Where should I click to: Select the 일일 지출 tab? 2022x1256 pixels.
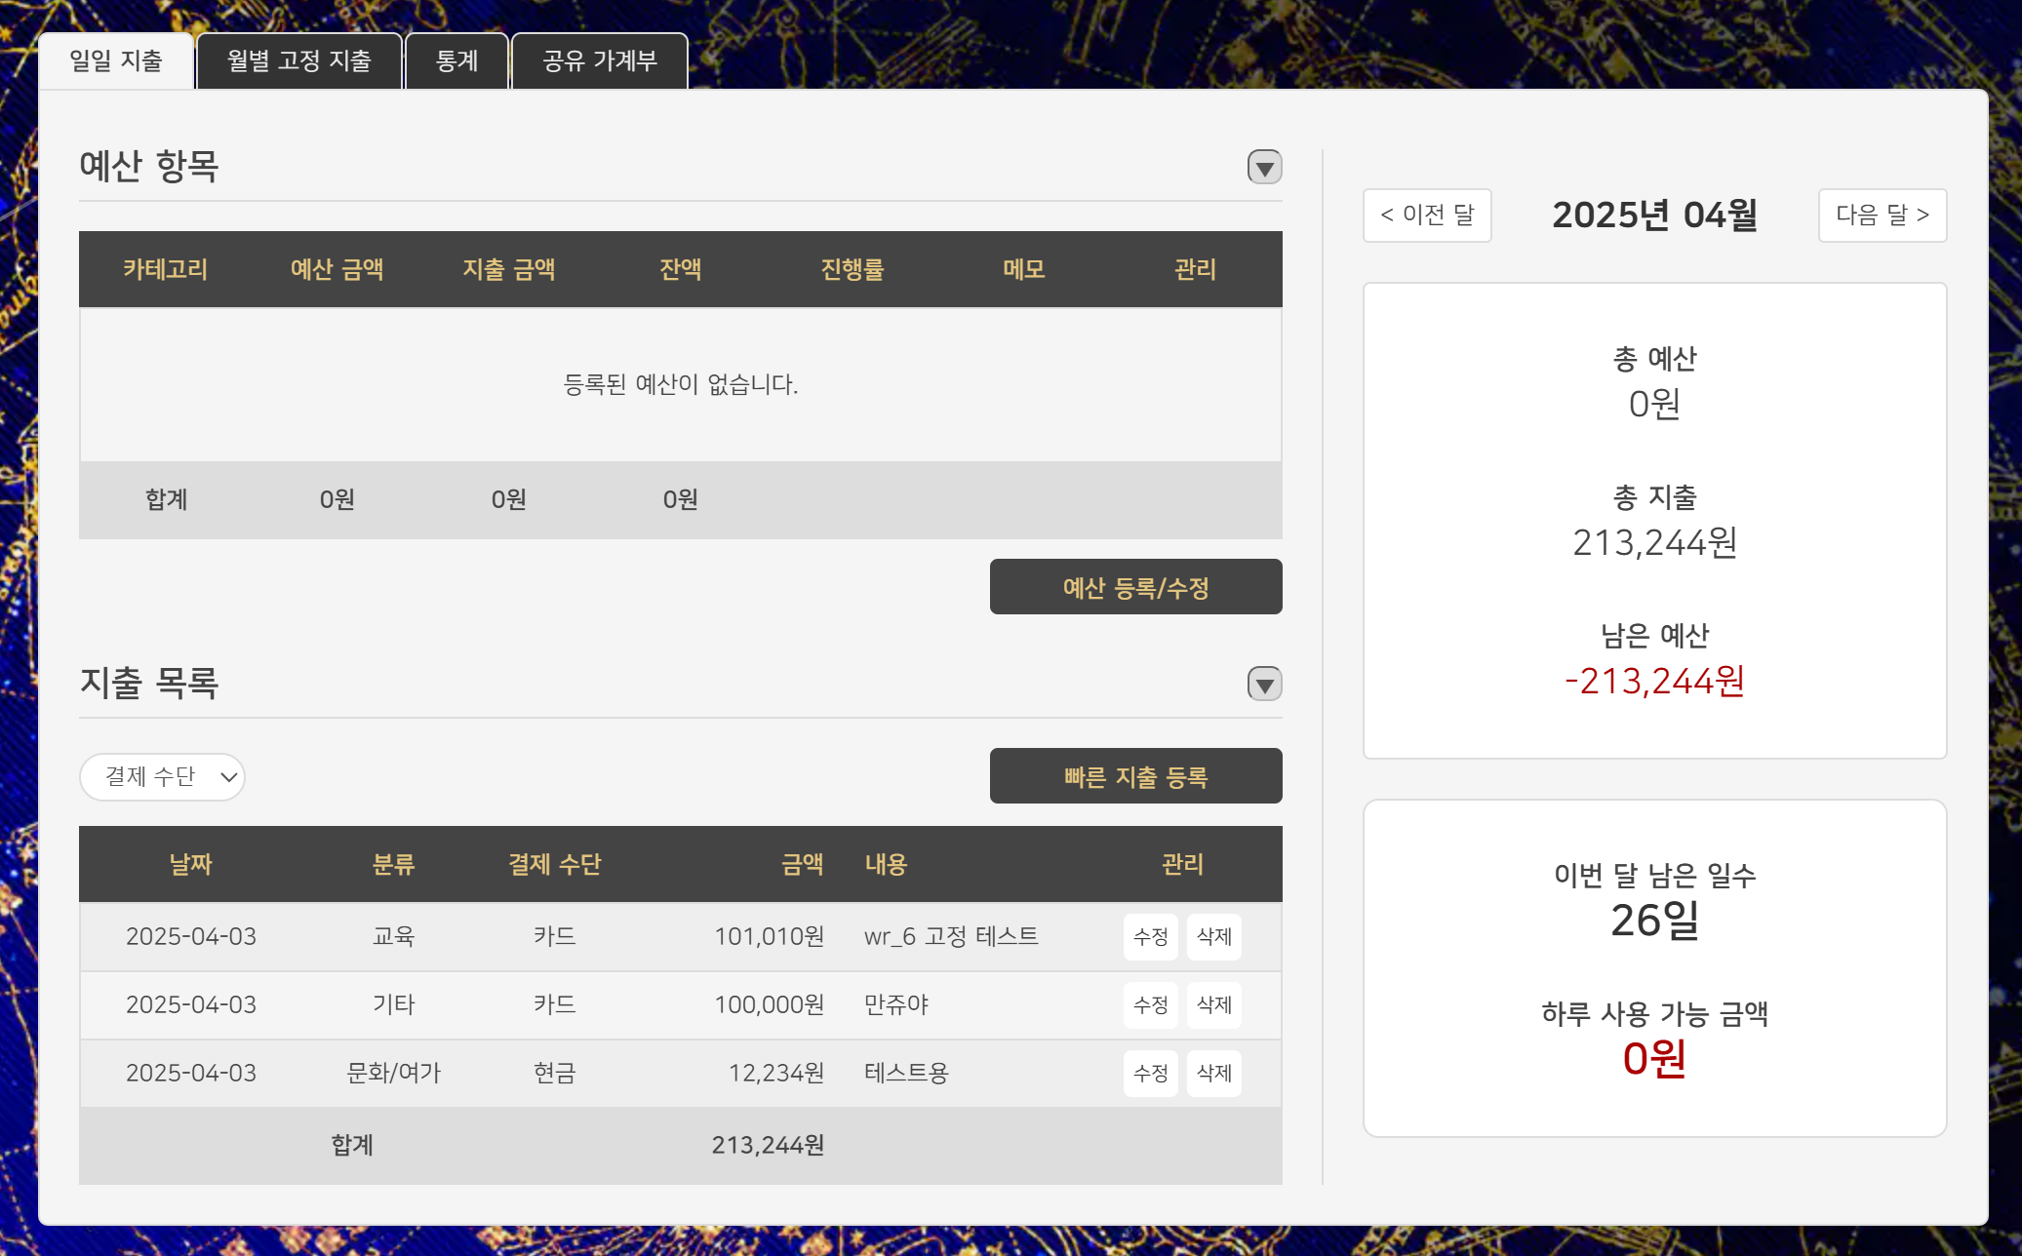(x=116, y=61)
